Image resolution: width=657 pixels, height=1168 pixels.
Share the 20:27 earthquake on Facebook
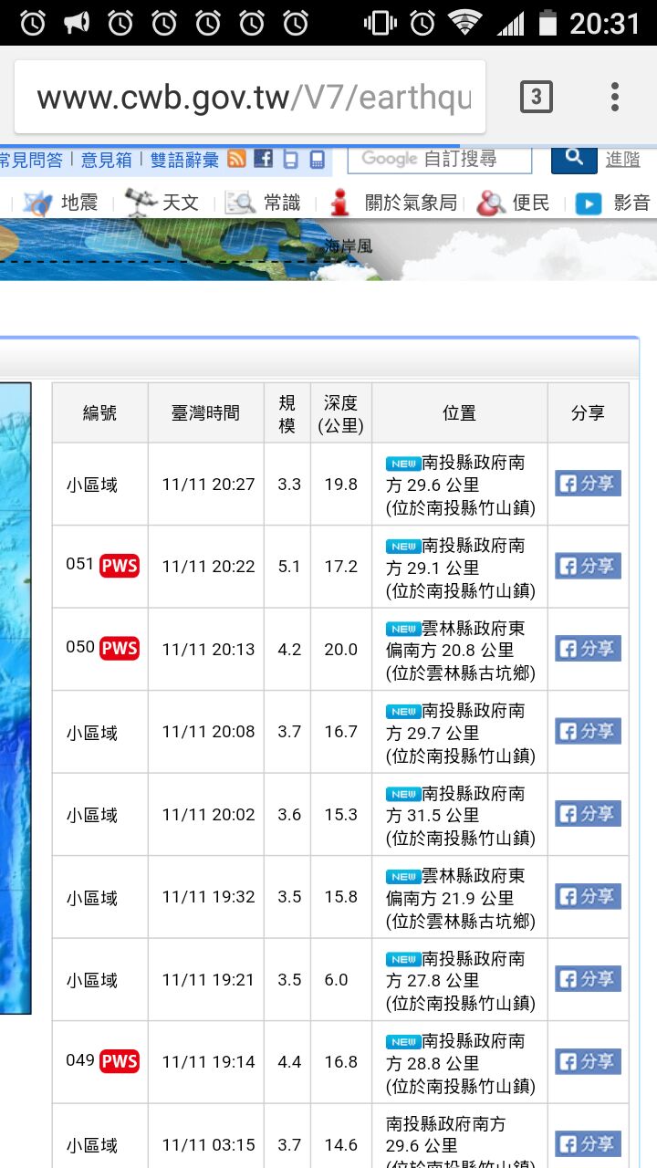(x=588, y=484)
